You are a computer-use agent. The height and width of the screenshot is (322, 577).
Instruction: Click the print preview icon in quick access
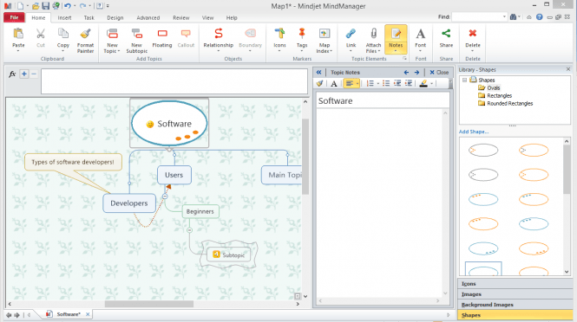56,6
